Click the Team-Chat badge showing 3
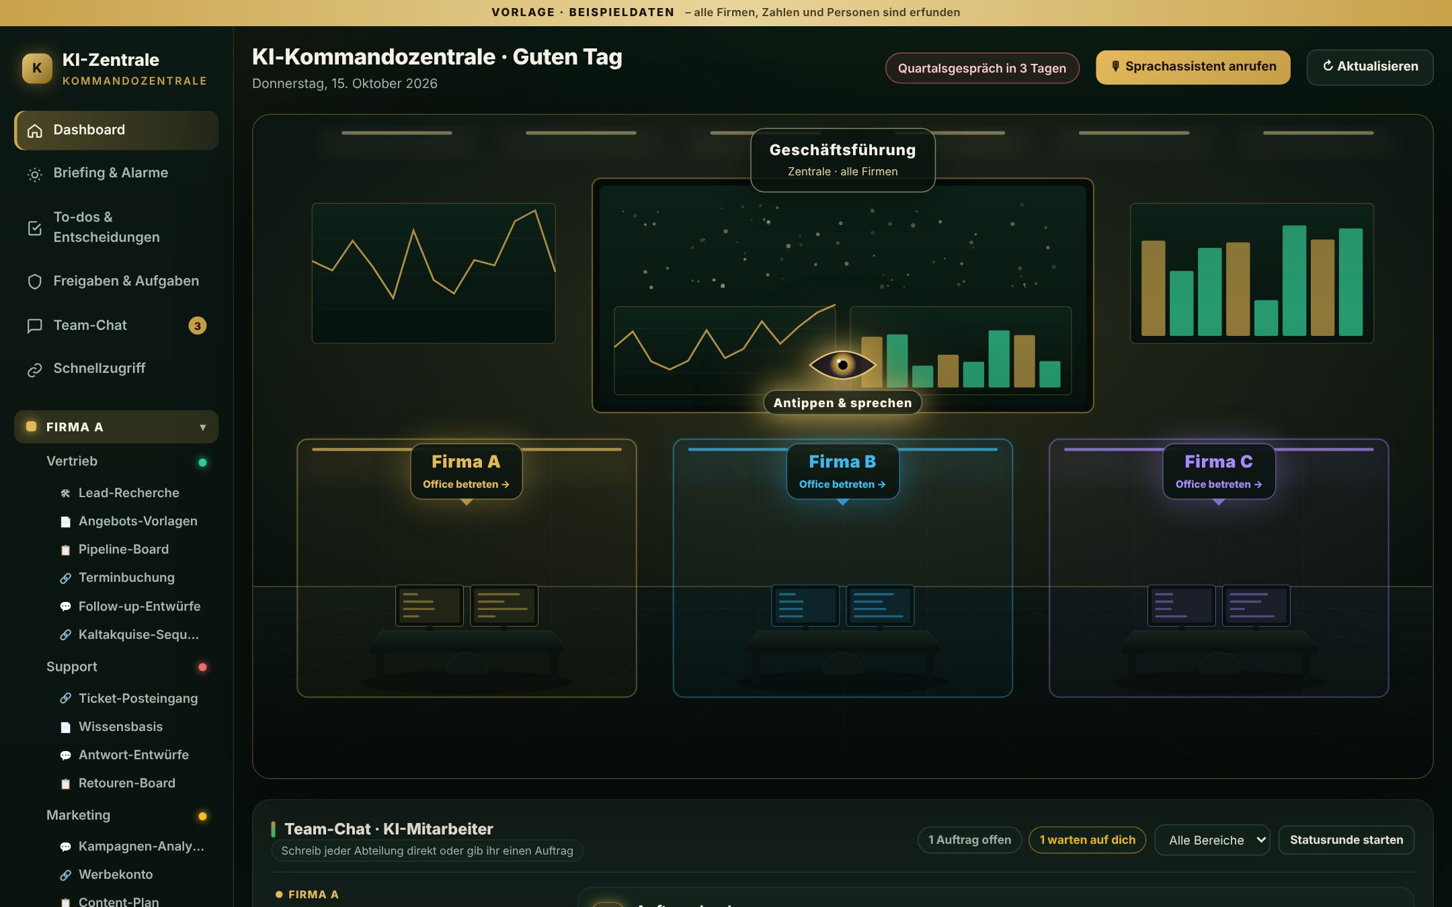This screenshot has width=1452, height=907. (197, 326)
